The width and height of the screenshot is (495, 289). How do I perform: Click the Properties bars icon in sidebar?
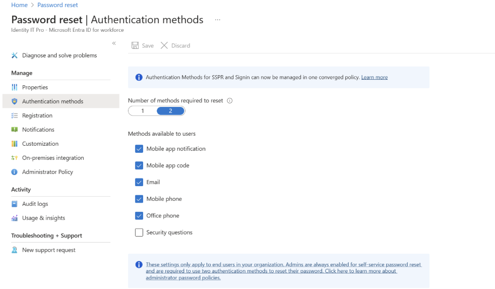(x=15, y=87)
